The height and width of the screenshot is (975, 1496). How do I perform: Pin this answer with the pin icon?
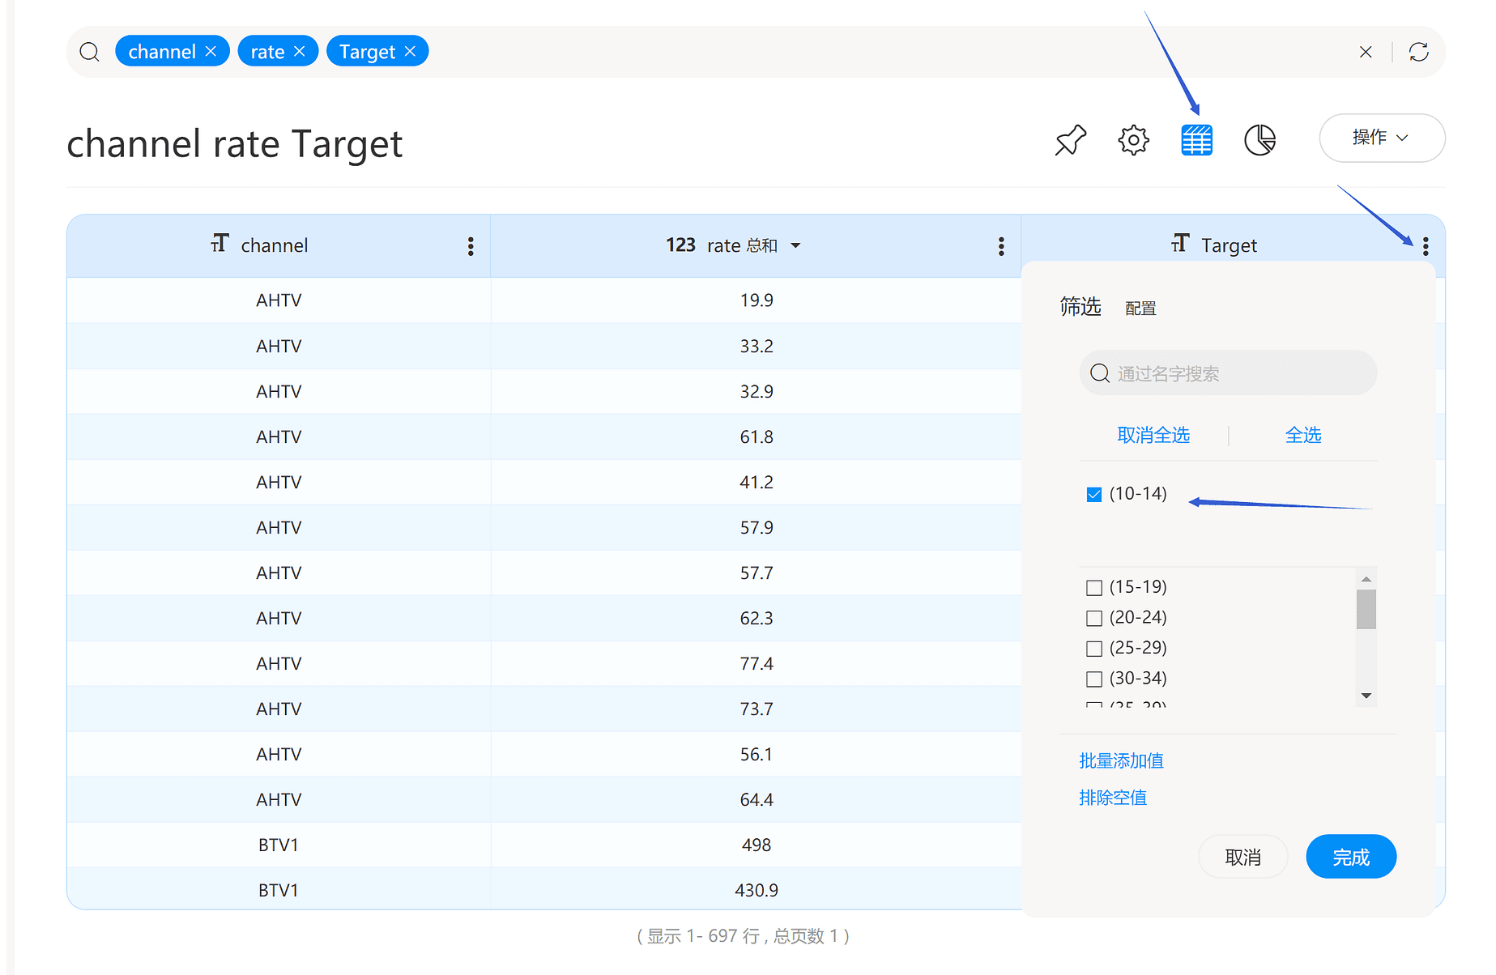(x=1070, y=140)
